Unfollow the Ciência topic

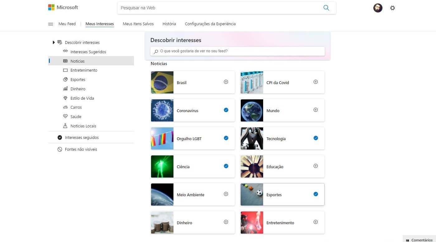226,166
